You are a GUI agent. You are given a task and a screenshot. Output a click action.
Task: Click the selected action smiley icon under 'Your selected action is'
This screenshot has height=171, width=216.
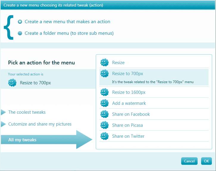12,83
